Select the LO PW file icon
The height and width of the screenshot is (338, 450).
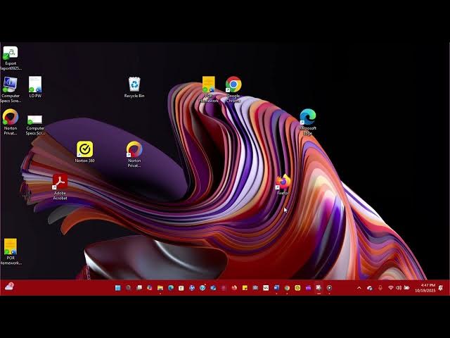click(35, 84)
